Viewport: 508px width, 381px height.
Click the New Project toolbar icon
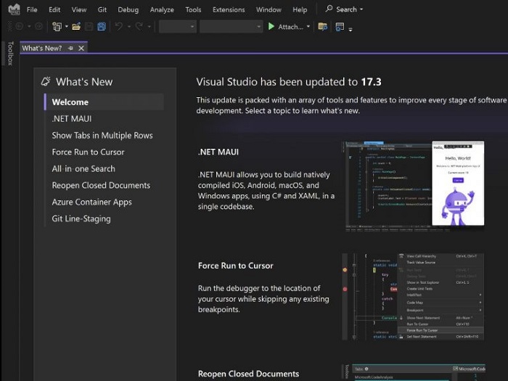pyautogui.click(x=57, y=27)
